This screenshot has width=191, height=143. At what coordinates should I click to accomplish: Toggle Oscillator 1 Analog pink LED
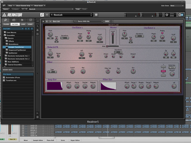tap(89, 33)
